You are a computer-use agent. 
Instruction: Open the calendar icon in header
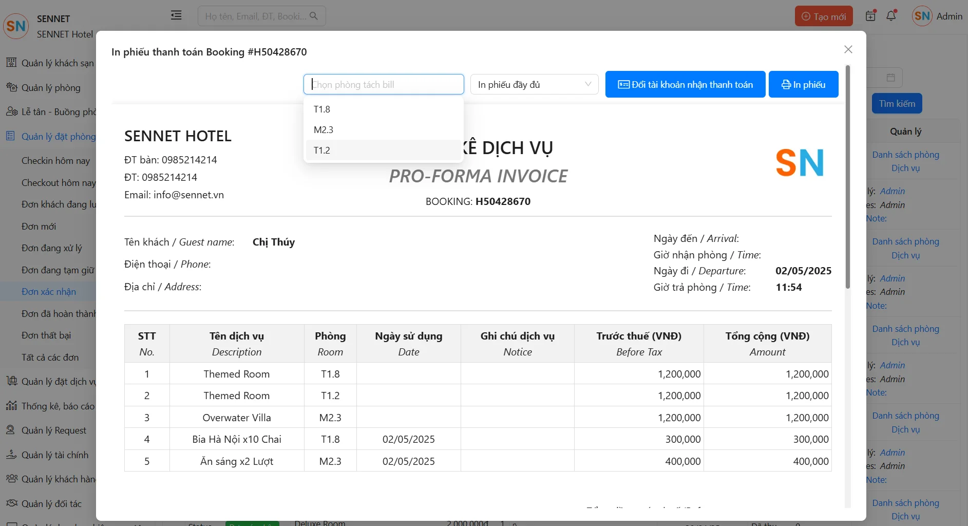pos(870,16)
